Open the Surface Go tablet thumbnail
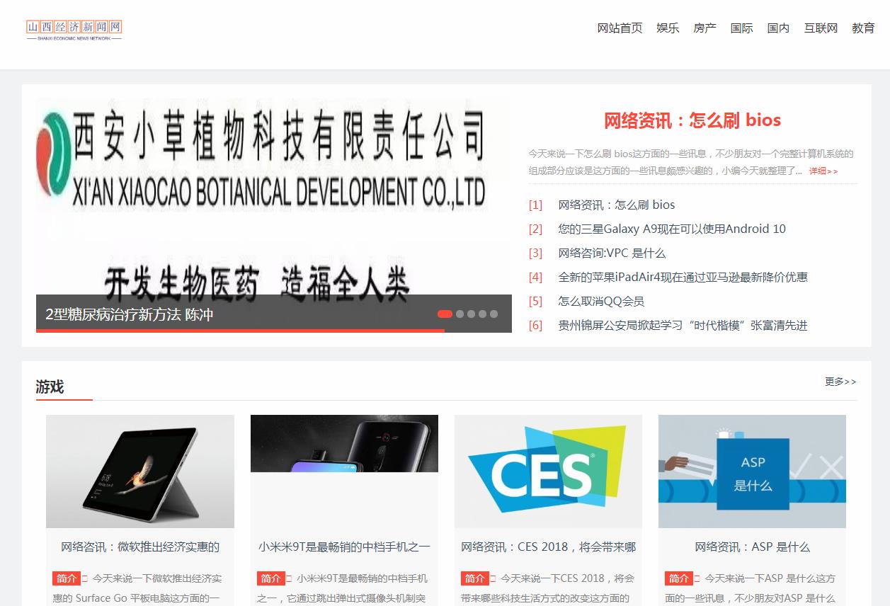 click(x=140, y=471)
